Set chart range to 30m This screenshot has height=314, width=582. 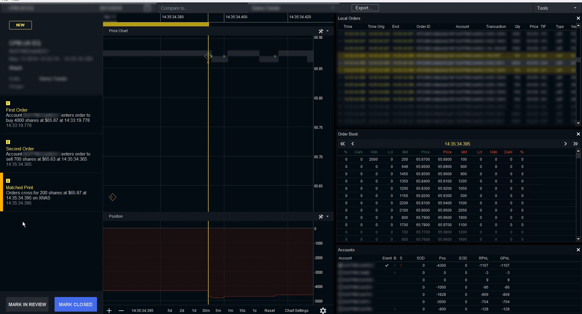click(x=206, y=310)
